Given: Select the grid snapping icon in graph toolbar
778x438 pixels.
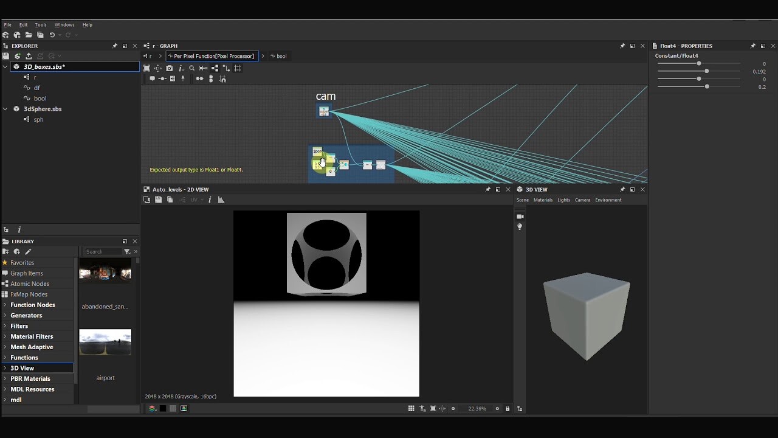Looking at the screenshot, I should coord(238,68).
